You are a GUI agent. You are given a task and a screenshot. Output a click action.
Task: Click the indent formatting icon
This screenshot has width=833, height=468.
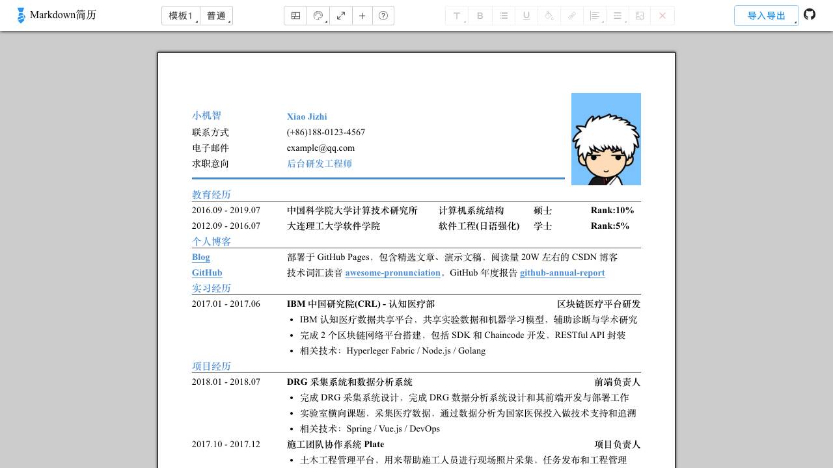tap(618, 16)
